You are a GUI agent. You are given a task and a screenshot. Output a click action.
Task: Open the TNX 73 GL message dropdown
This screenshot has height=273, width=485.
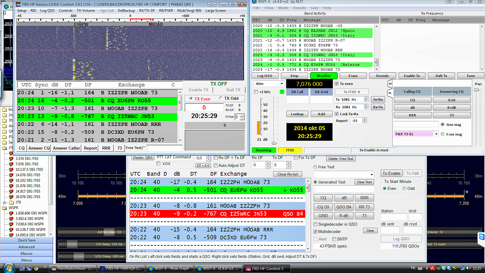coord(436,134)
